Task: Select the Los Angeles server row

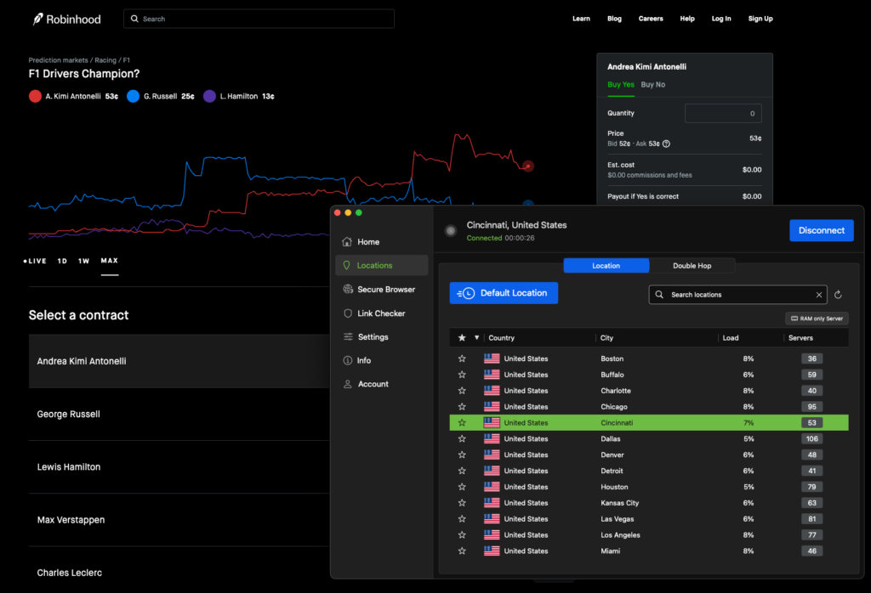Action: coord(649,534)
